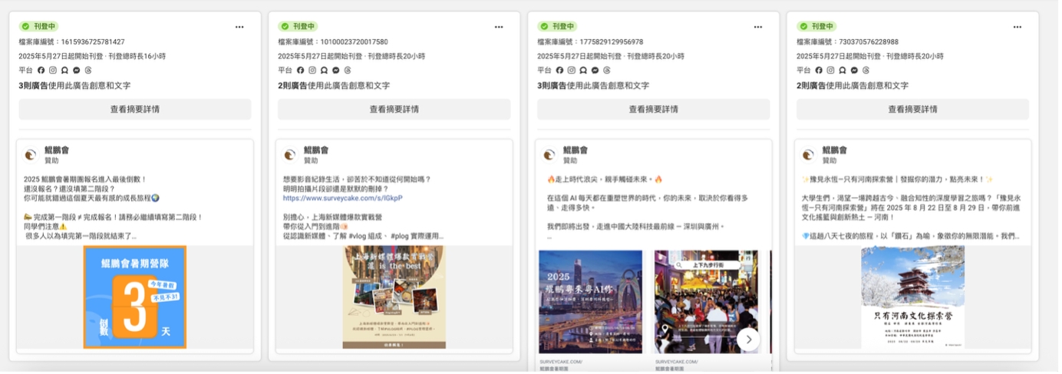The width and height of the screenshot is (1062, 374).
Task: Open the 上海新媒體爆款實戰營 ad image
Action: click(x=394, y=297)
